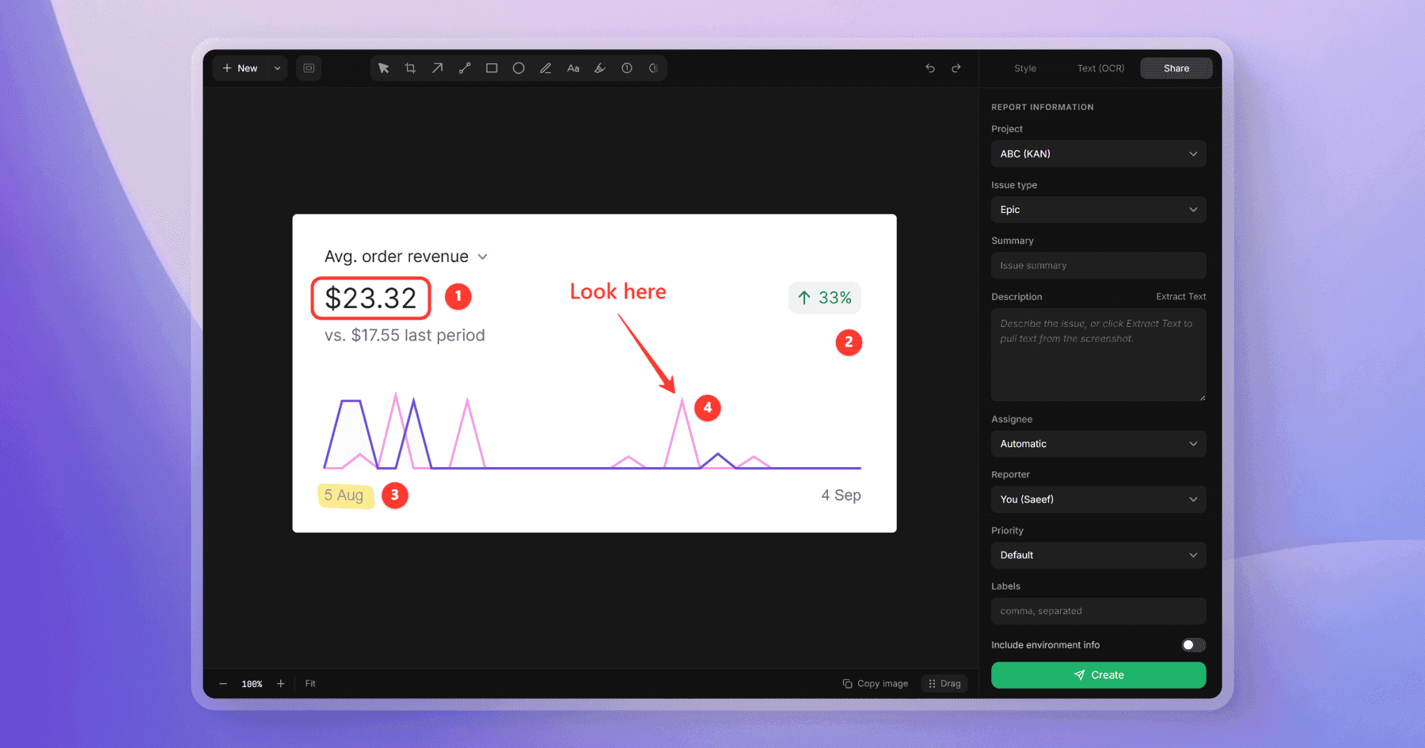Click the Extract Text link
Image resolution: width=1425 pixels, height=748 pixels.
1180,297
